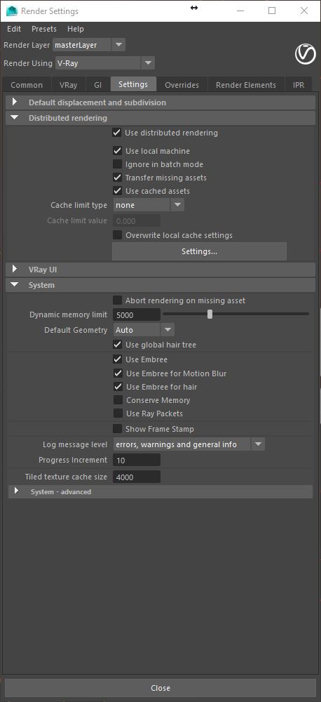Collapse Distributed rendering section arrow
Image resolution: width=321 pixels, height=702 pixels.
click(x=15, y=118)
